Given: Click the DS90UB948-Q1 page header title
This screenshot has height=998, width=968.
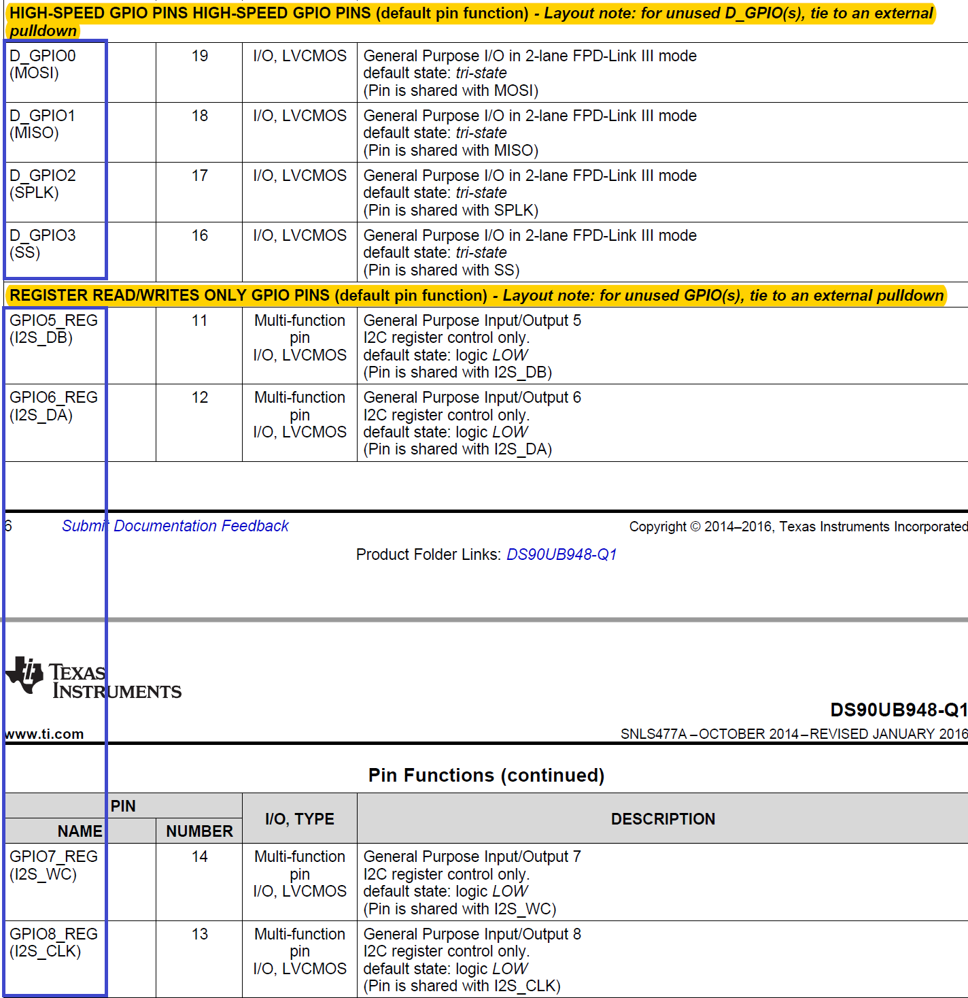Looking at the screenshot, I should click(899, 710).
